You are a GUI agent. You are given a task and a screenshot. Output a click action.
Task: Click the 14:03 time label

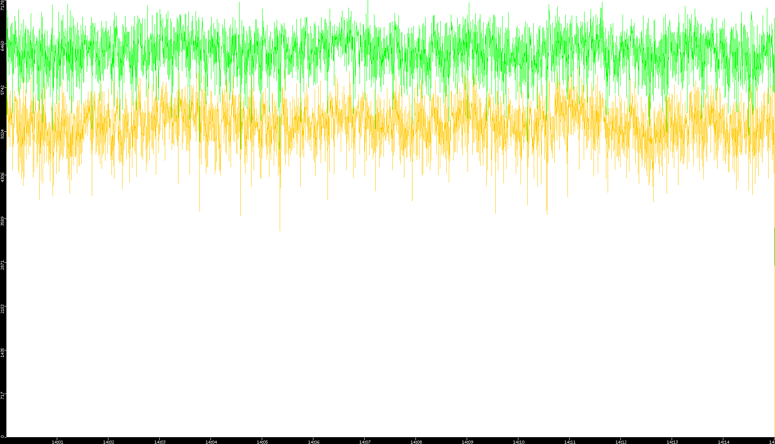point(160,442)
